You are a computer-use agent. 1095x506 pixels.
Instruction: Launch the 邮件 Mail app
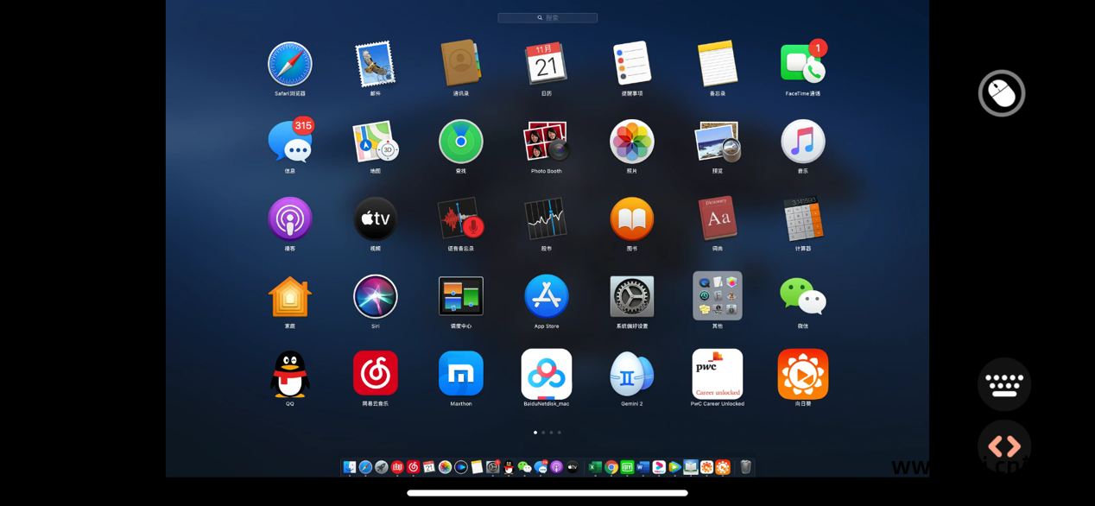coord(376,64)
